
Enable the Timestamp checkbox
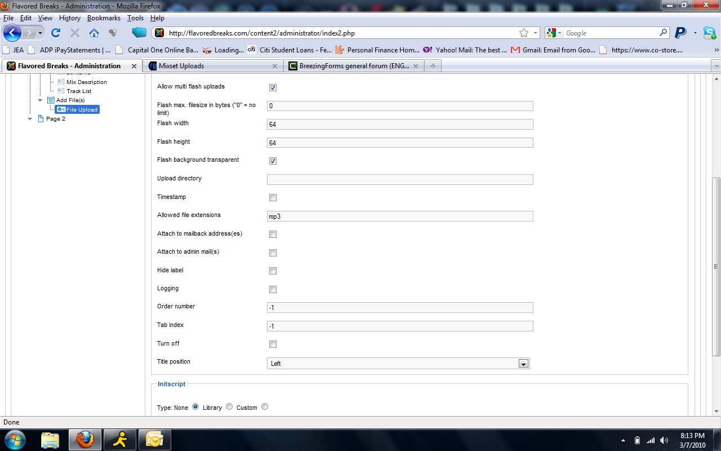click(x=273, y=197)
